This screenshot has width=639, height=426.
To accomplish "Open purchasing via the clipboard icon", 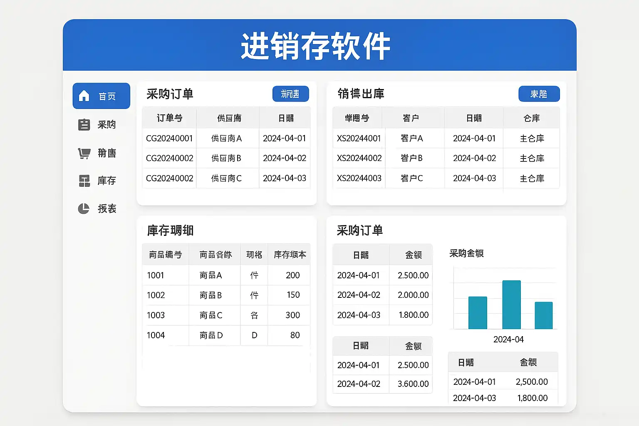I will pyautogui.click(x=84, y=124).
